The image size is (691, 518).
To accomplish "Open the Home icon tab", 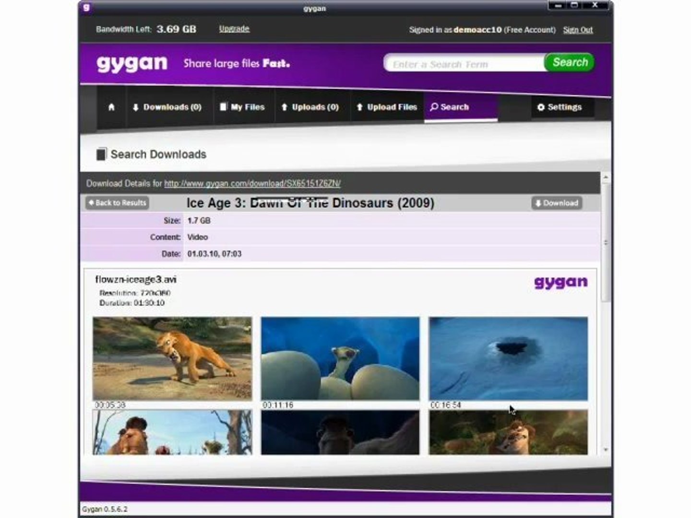I will 111,107.
